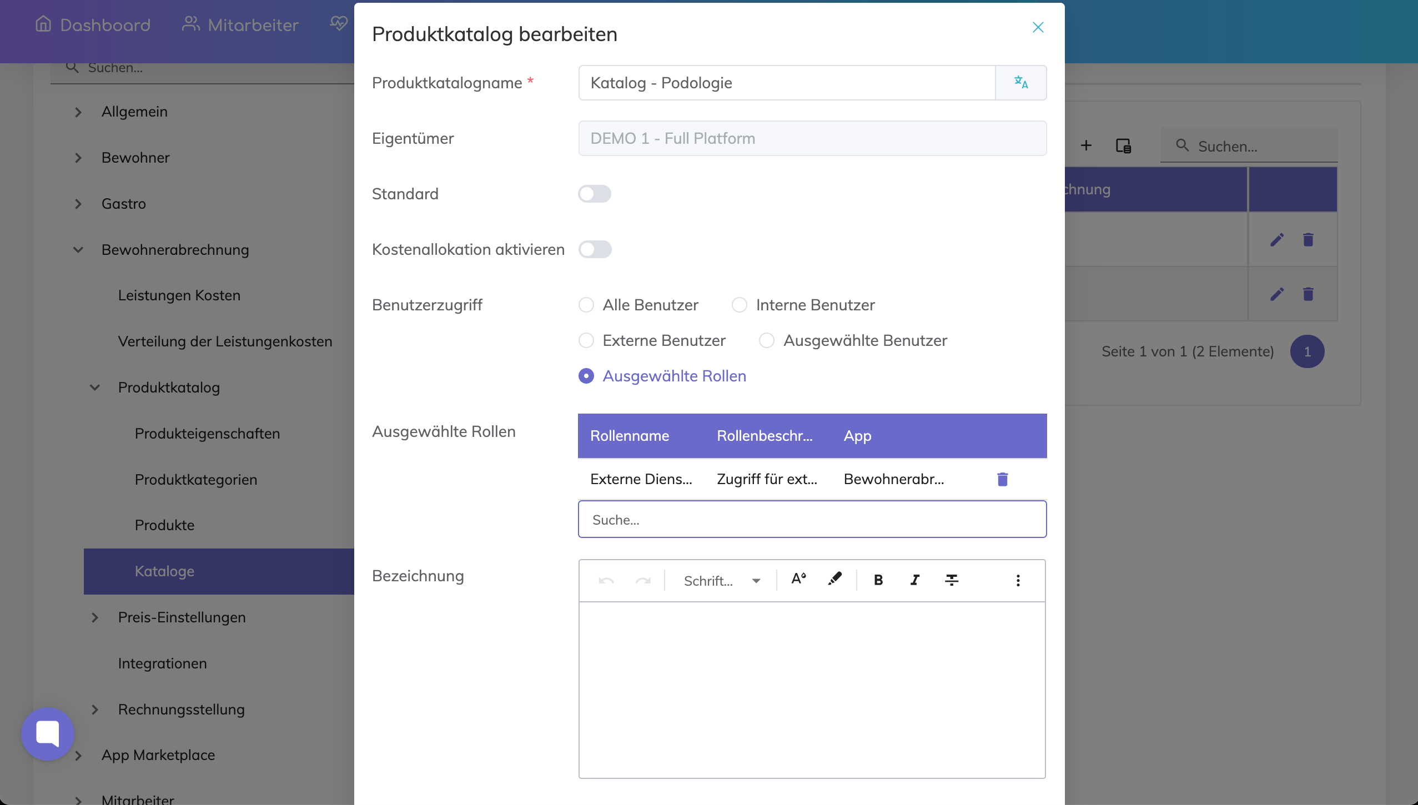The width and height of the screenshot is (1418, 805).
Task: Open Produkteigenschaften in the sidebar
Action: point(207,434)
